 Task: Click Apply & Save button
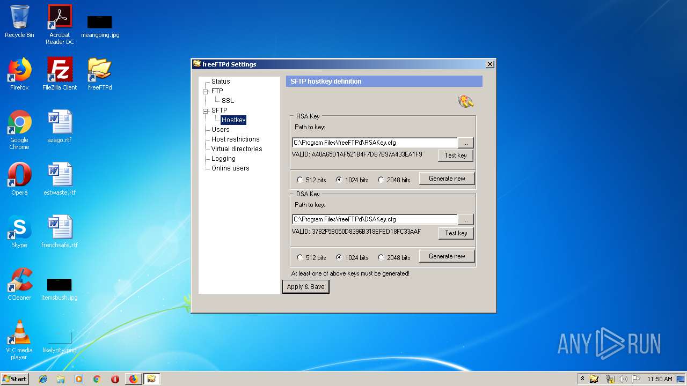[305, 287]
